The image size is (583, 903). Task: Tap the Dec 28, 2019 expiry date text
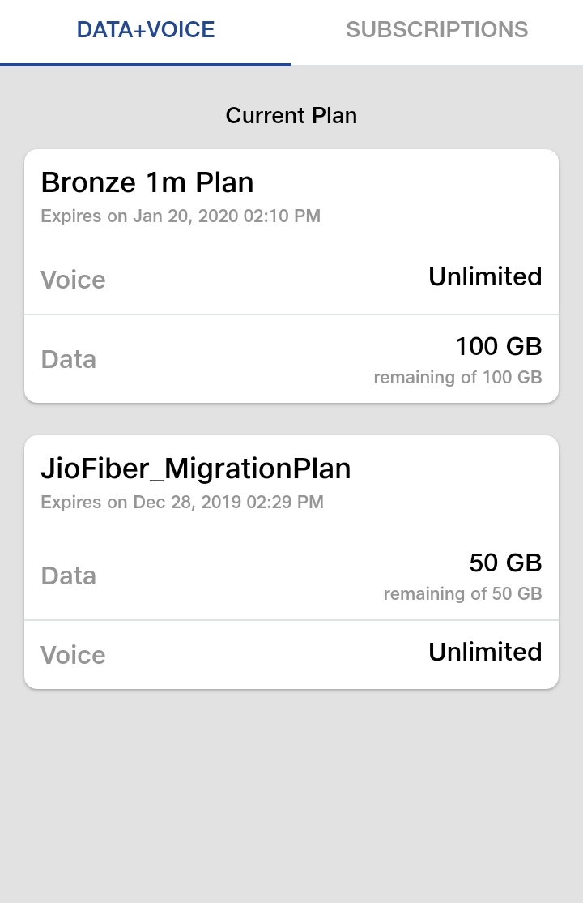pyautogui.click(x=182, y=503)
